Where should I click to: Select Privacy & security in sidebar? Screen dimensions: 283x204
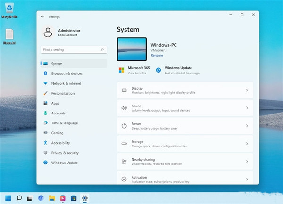point(65,153)
